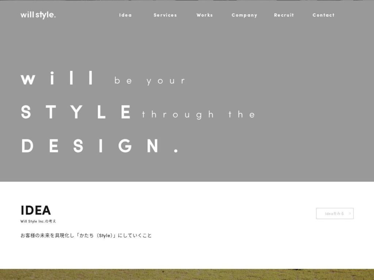Image resolution: width=374 pixels, height=280 pixels.
Task: Click the 'STYLE' hero headline word
Action: click(76, 112)
